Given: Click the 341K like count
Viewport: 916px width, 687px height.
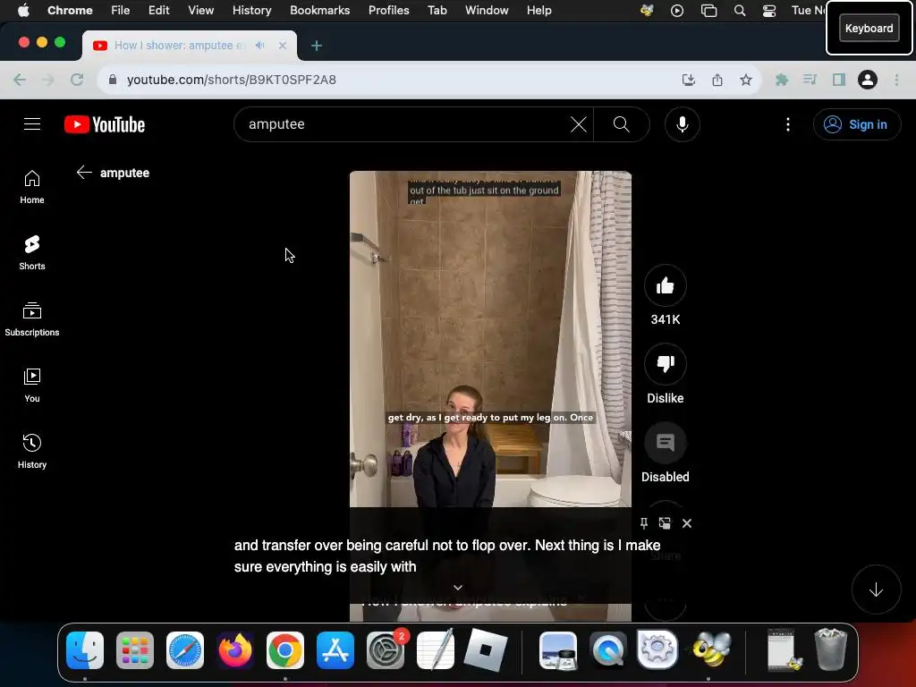Looking at the screenshot, I should click(665, 319).
